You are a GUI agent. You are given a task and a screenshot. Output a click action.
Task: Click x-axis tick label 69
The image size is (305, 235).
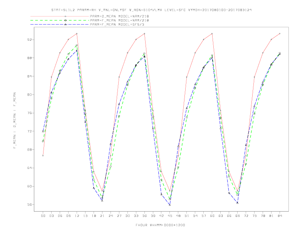[238, 216]
